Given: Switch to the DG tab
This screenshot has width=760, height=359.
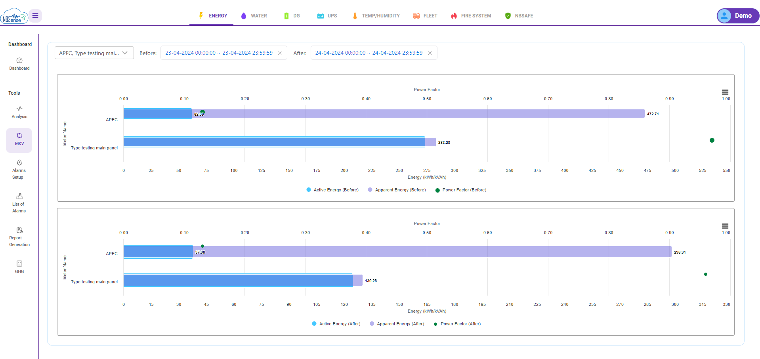Looking at the screenshot, I should 292,16.
